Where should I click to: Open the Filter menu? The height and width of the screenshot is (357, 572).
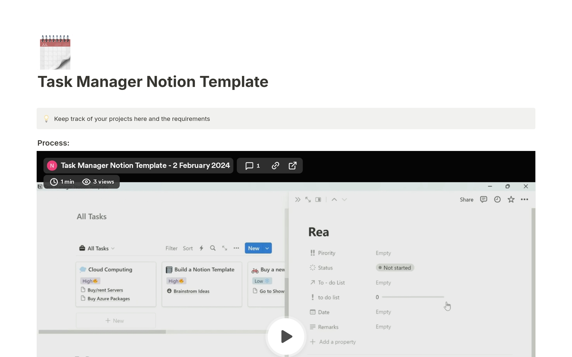[x=171, y=248]
